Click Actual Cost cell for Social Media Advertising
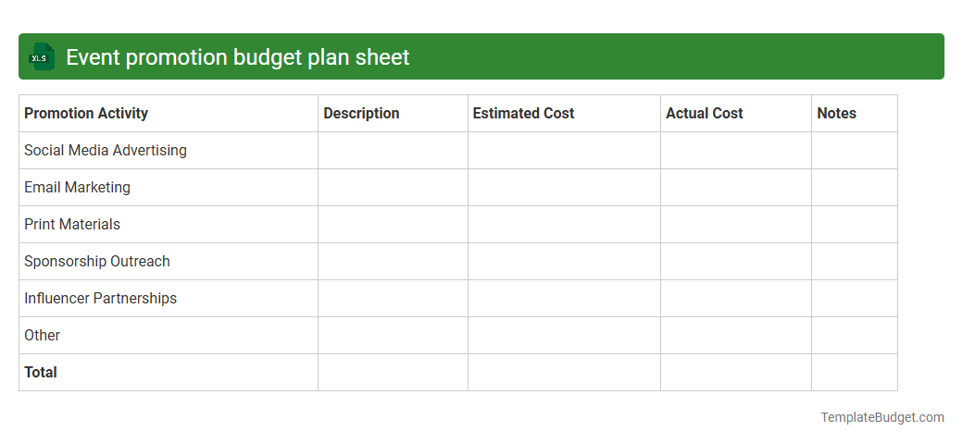Viewport: 963px width, 444px height. click(736, 150)
